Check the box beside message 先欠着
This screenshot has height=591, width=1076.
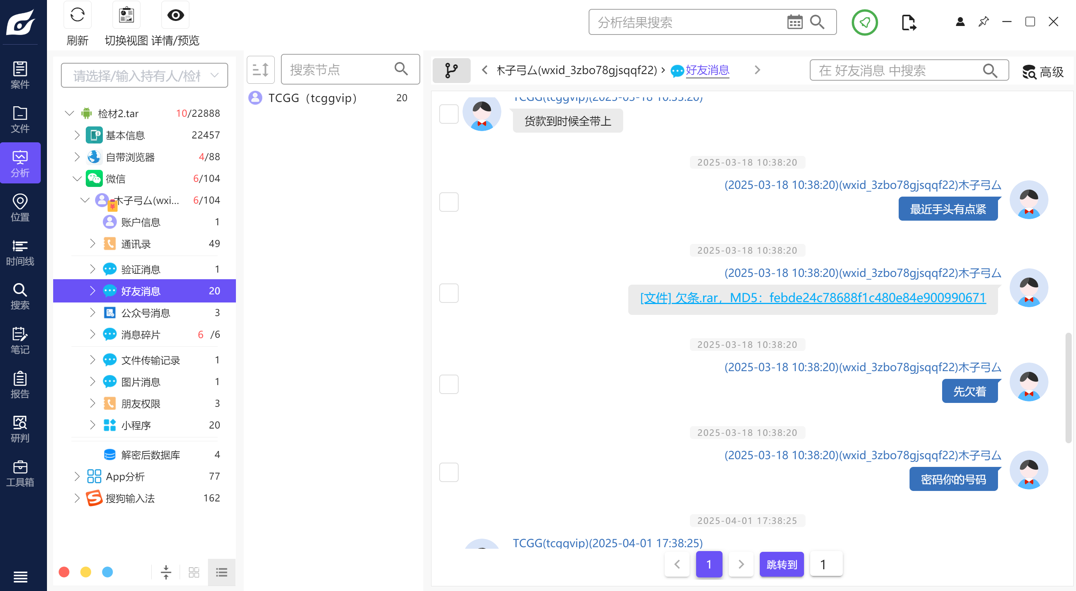point(449,384)
